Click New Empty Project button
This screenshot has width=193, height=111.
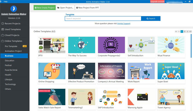coord(45,7)
